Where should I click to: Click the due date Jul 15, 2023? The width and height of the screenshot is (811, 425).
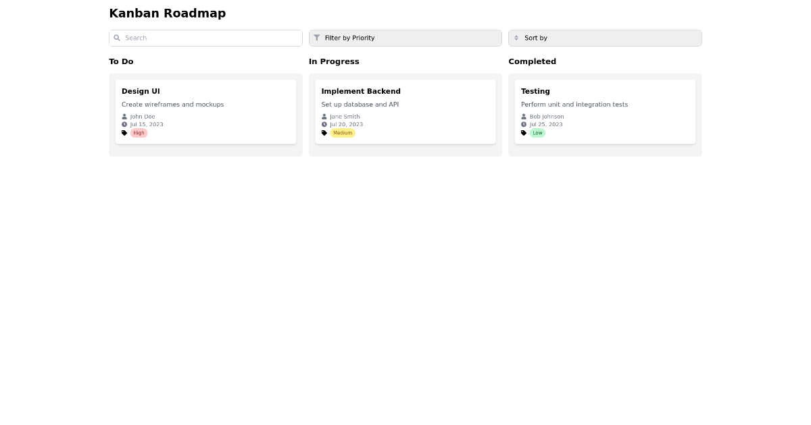[147, 124]
